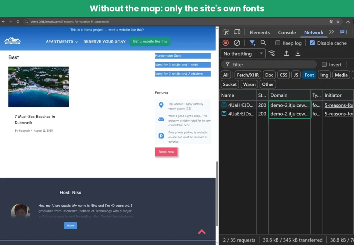
Task: Switch to the Elements tab
Action: (x=260, y=32)
